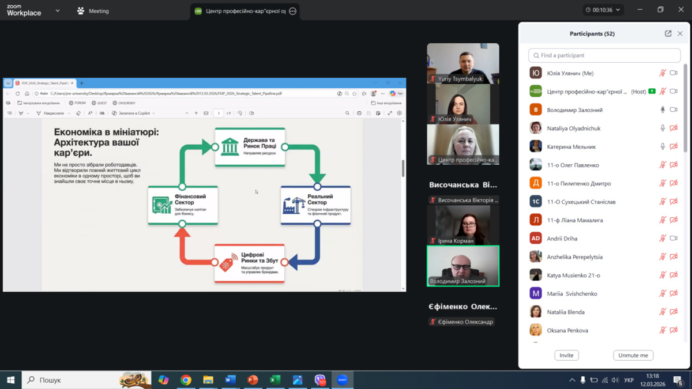Viewport: 692px width, 389px height.
Task: Click the Invite button
Action: pyautogui.click(x=566, y=355)
